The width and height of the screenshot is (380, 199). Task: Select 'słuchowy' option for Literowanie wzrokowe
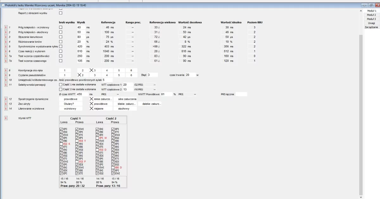pyautogui.click(x=125, y=109)
